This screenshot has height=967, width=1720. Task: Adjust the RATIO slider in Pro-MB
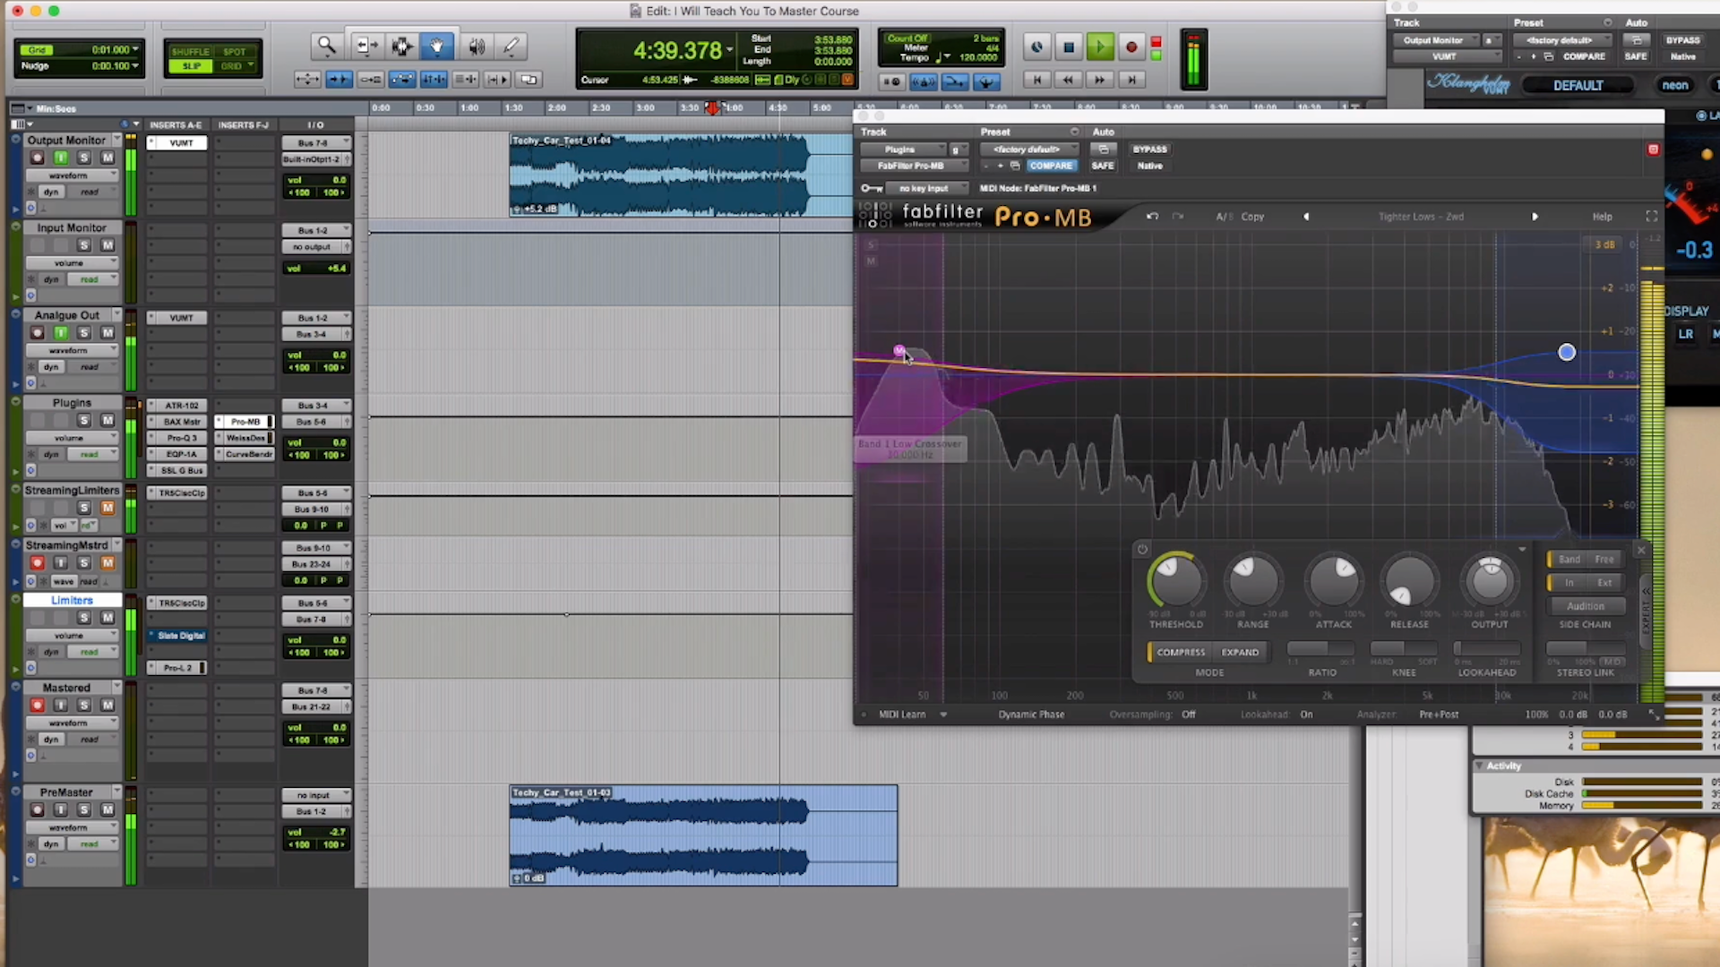[1321, 648]
